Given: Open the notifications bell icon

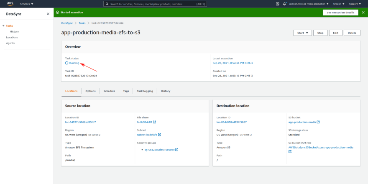Looking at the screenshot, I should 284,4.
